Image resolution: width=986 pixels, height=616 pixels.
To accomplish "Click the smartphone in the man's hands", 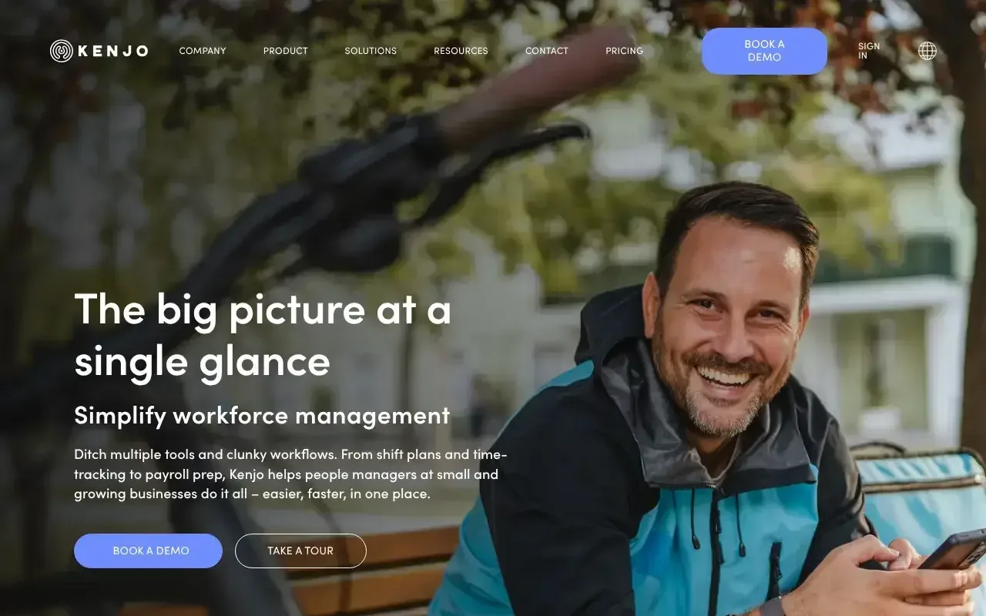I will tap(954, 550).
